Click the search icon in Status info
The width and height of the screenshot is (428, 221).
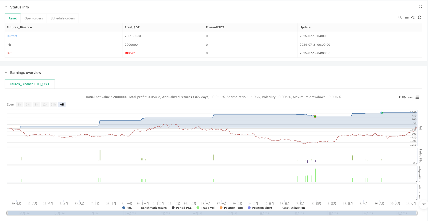click(x=400, y=17)
